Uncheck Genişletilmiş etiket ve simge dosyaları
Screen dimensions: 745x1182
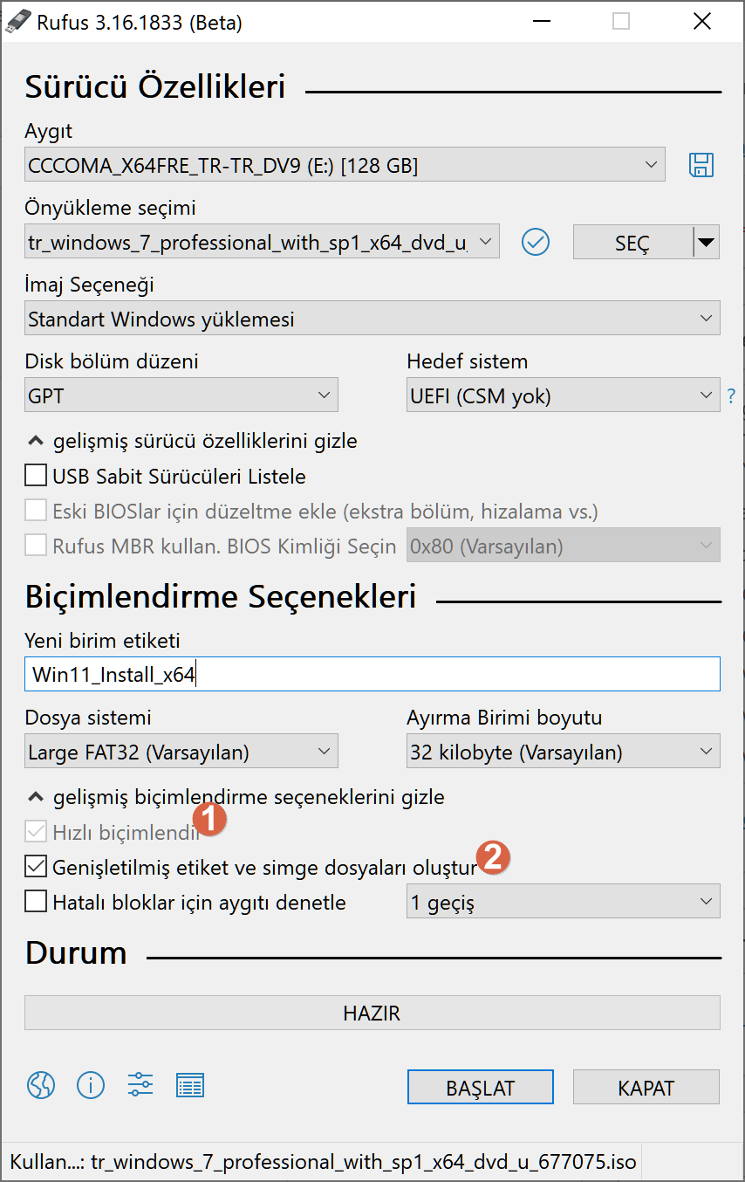click(x=36, y=867)
